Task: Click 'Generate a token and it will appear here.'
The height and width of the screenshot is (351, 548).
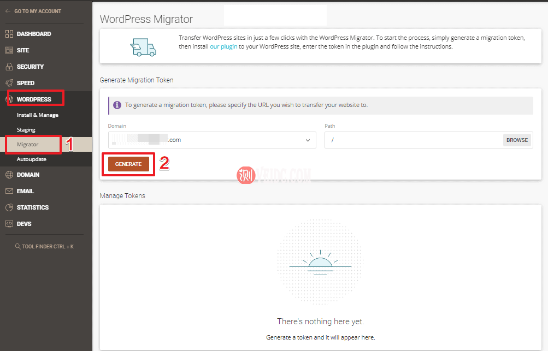Action: 321,337
